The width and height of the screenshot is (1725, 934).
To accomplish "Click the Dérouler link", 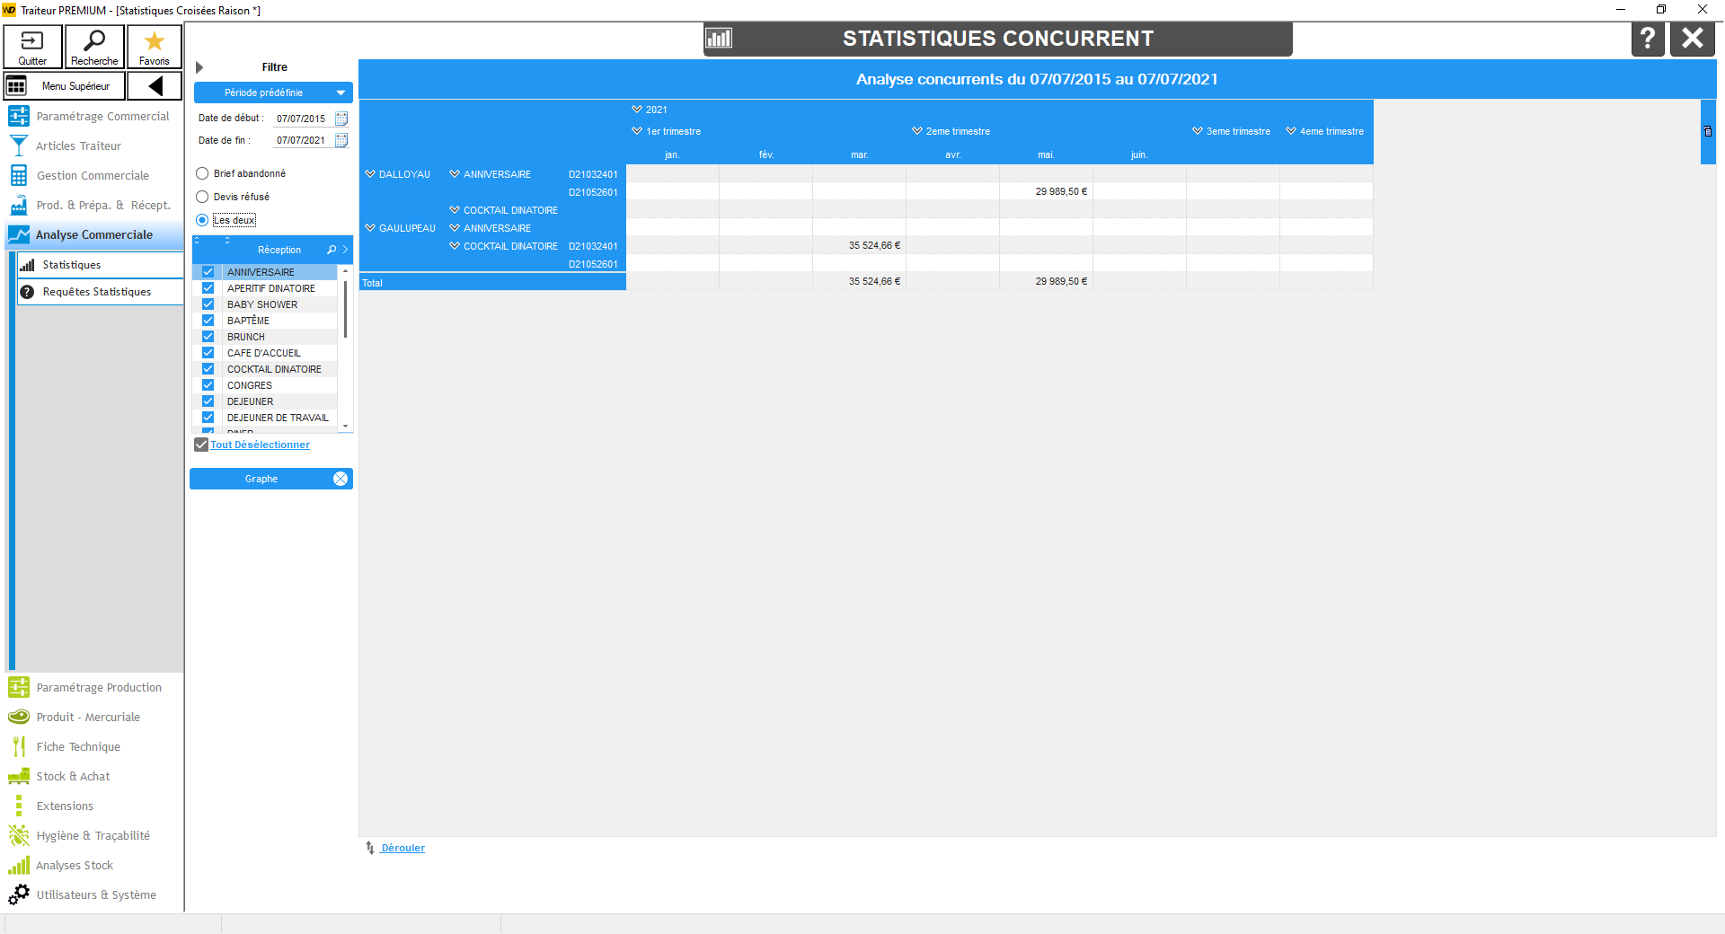I will [x=402, y=848].
